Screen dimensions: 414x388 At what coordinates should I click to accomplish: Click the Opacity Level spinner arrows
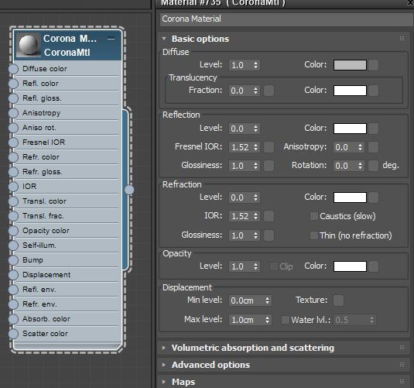[x=255, y=266]
